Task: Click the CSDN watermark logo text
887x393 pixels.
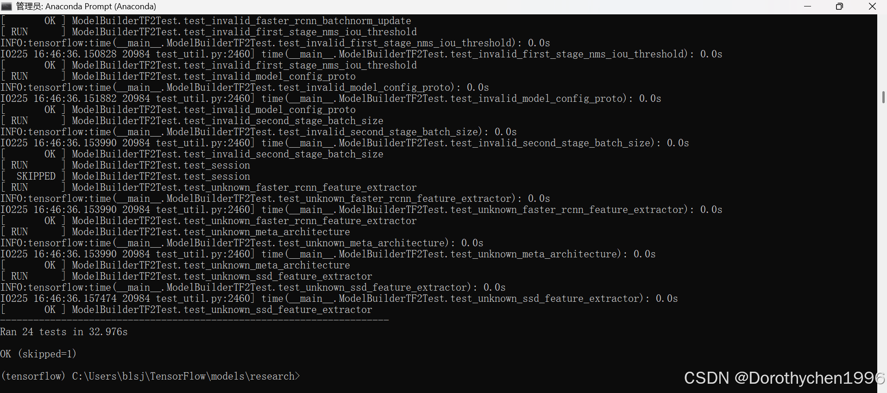Action: pos(708,378)
